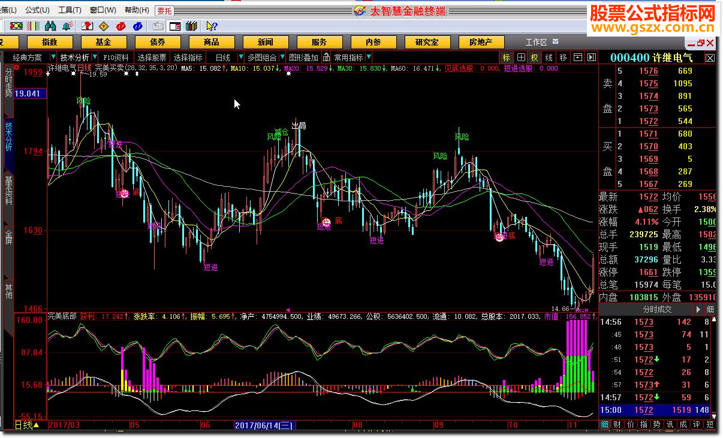Select the 讯 tab at bottom right

tap(670, 424)
